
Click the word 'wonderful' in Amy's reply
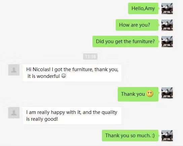(48, 76)
